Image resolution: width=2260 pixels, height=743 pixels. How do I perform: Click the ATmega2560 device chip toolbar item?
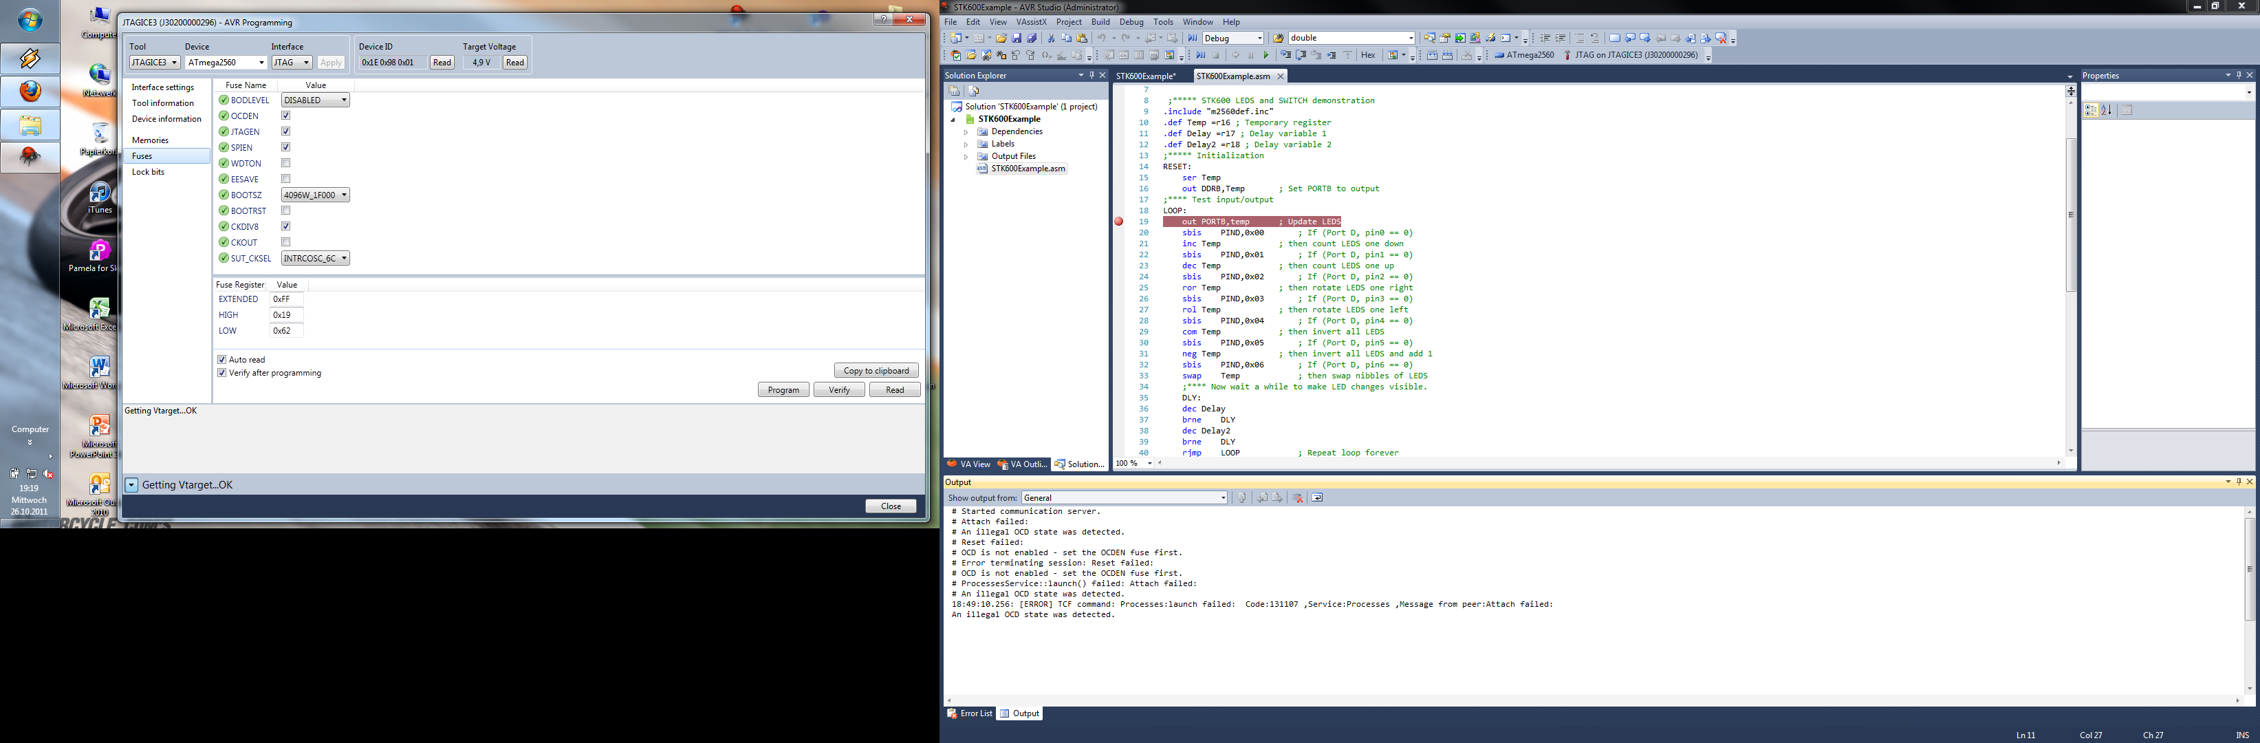1525,55
